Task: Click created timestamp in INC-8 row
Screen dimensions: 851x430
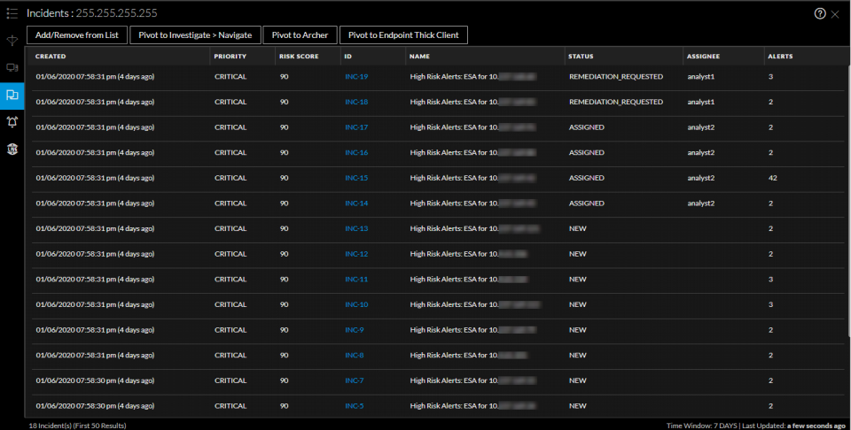Action: coord(95,356)
